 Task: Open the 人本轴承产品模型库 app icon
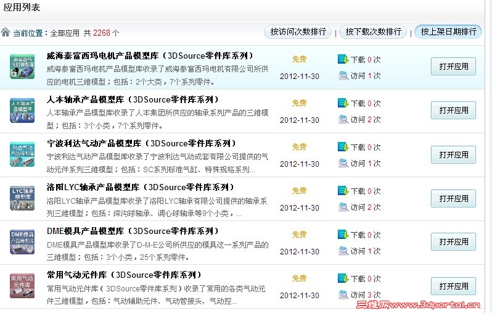[x=22, y=111]
